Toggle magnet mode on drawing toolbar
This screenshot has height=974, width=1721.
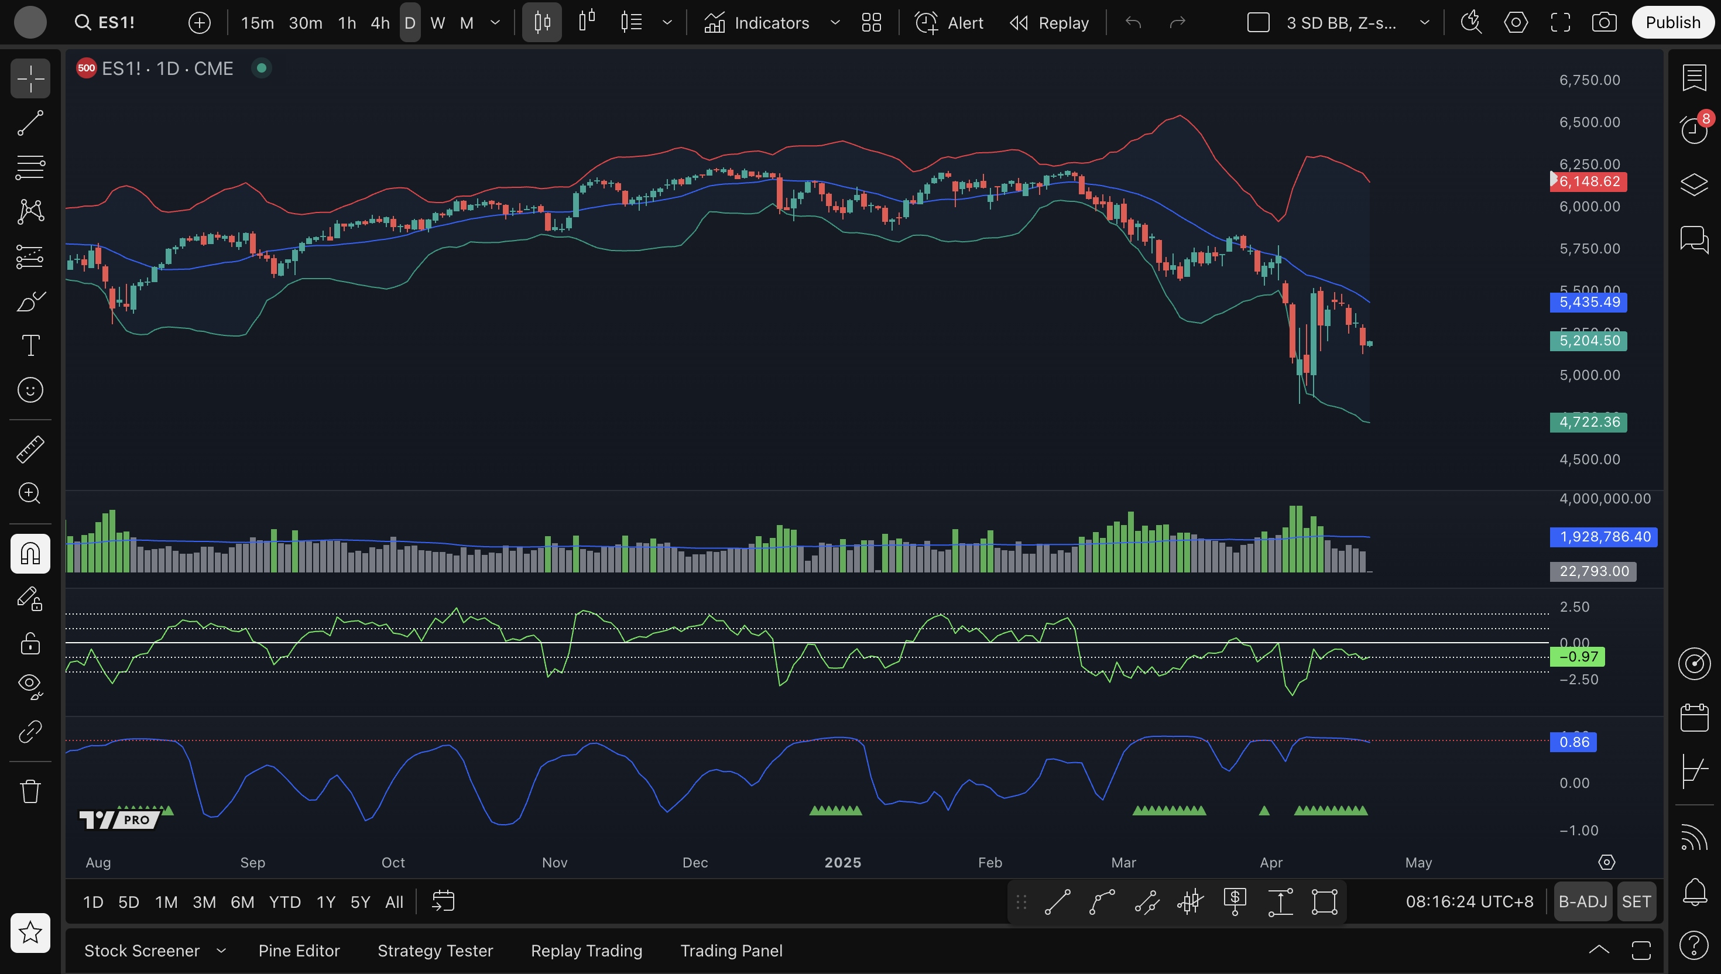(x=30, y=553)
